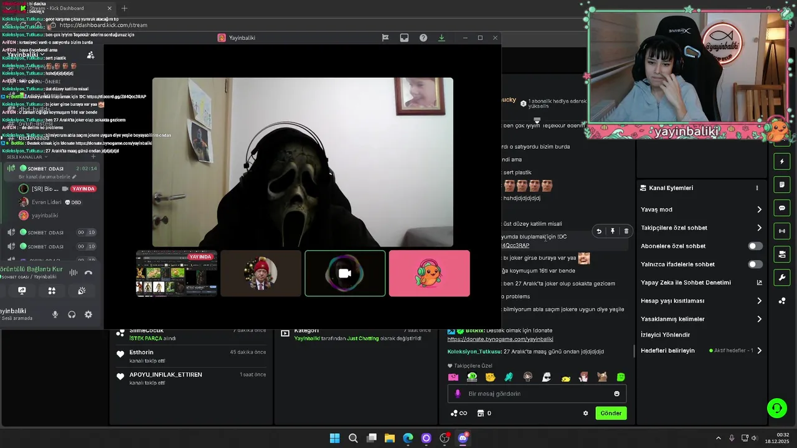Image resolution: width=797 pixels, height=448 pixels.
Task: Expand Yasaklanmış kelimeler options
Action: [x=759, y=319]
